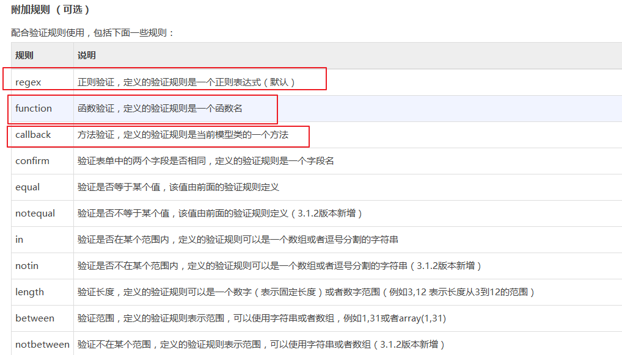
Task: Click the notbetween rule name cell
Action: (x=42, y=345)
